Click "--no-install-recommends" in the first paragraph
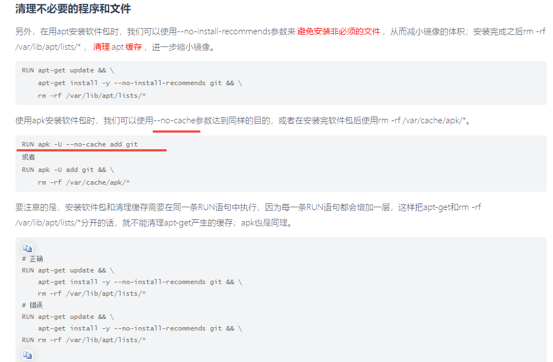The height and width of the screenshot is (362, 553). click(x=224, y=32)
